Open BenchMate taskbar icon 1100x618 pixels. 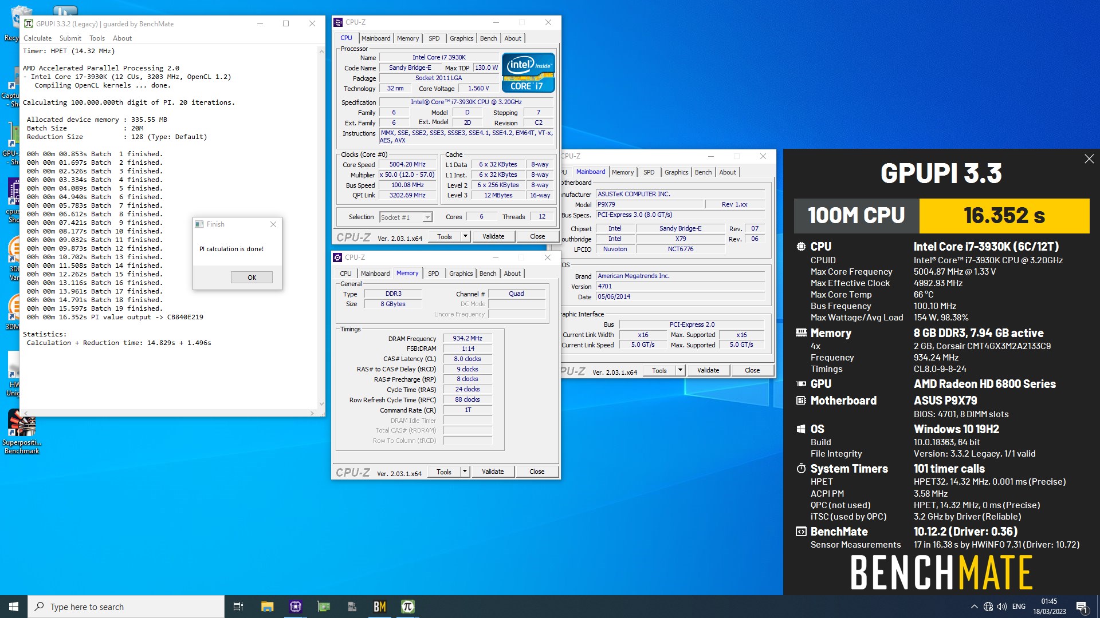(379, 607)
